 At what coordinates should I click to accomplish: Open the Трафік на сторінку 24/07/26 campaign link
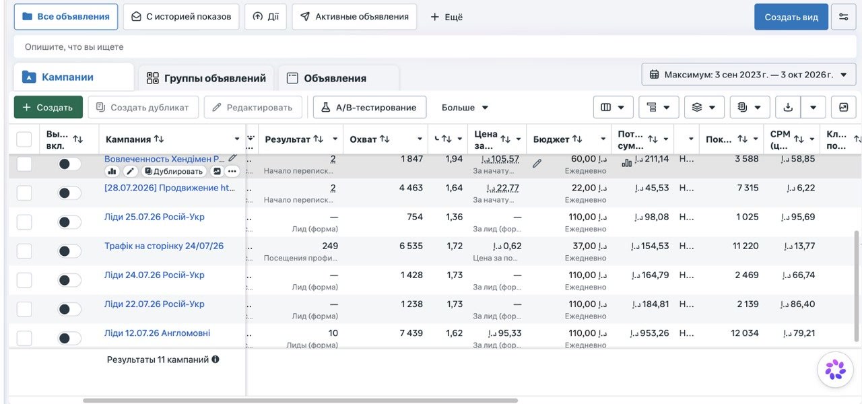point(164,246)
